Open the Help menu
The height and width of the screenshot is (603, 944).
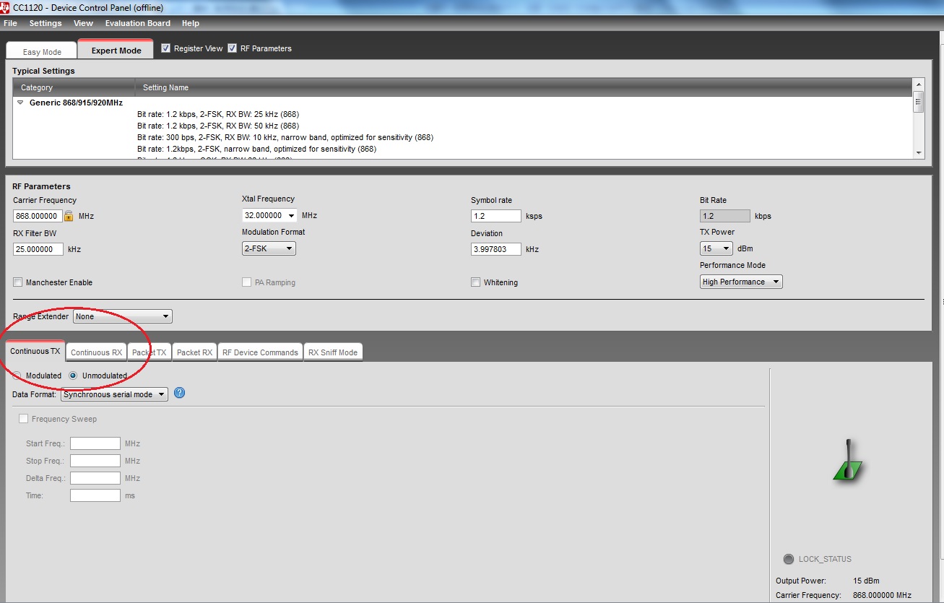point(191,23)
